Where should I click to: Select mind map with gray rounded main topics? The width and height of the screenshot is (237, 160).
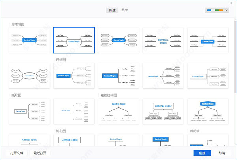click(30, 40)
